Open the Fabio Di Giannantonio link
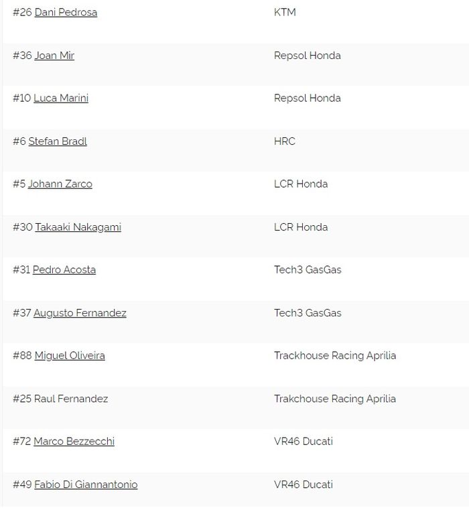The height and width of the screenshot is (508, 469). pos(86,485)
